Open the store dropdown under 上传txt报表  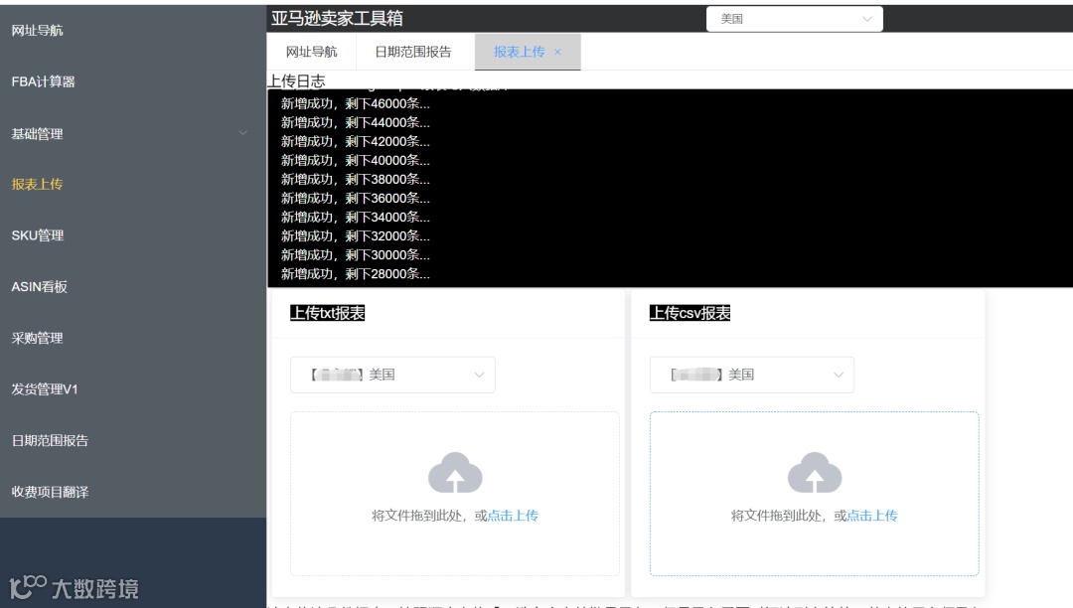pos(392,375)
